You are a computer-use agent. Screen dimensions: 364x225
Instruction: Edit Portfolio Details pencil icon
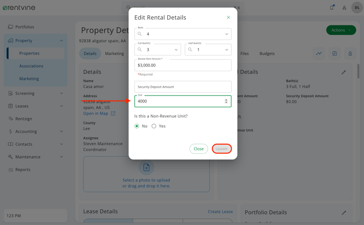[344, 212]
